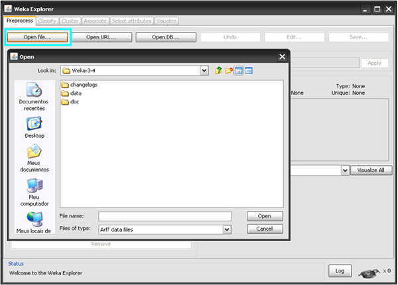The height and width of the screenshot is (285, 398).
Task: Open dropdown beside Visualize All
Action: [x=345, y=170]
